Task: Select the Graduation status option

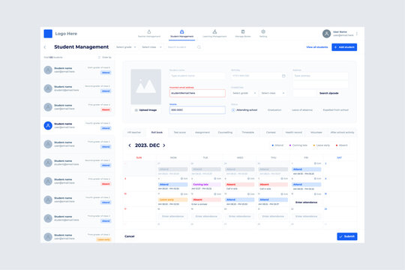Action: (274, 110)
